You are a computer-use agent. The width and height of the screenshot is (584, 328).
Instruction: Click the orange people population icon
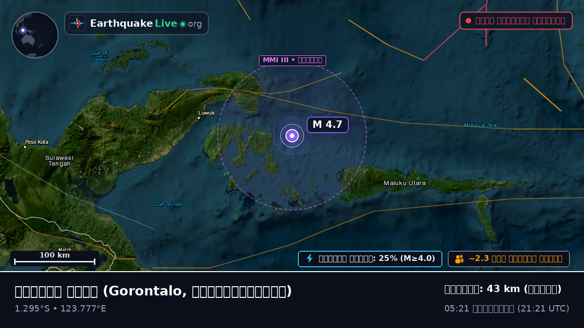pyautogui.click(x=459, y=259)
